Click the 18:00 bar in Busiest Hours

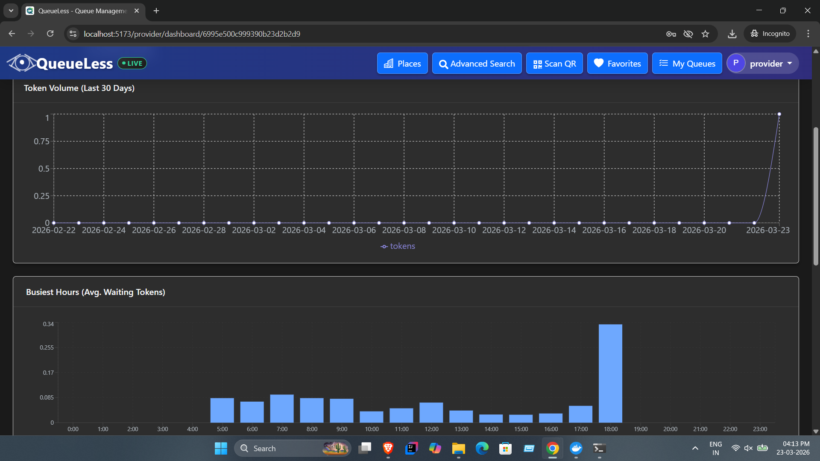[x=610, y=373]
